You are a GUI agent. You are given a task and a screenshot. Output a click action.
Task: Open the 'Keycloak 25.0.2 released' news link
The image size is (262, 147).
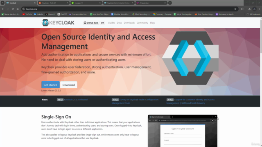[x=76, y=100]
